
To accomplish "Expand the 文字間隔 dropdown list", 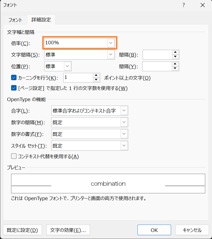I will point(111,55).
